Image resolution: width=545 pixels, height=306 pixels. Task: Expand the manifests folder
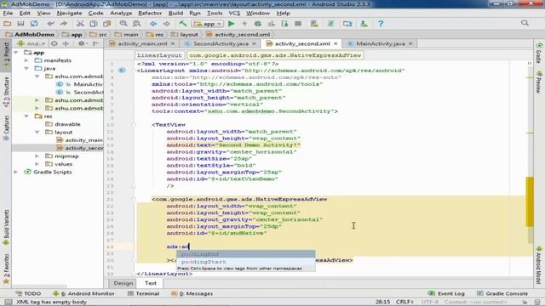[x=26, y=60]
